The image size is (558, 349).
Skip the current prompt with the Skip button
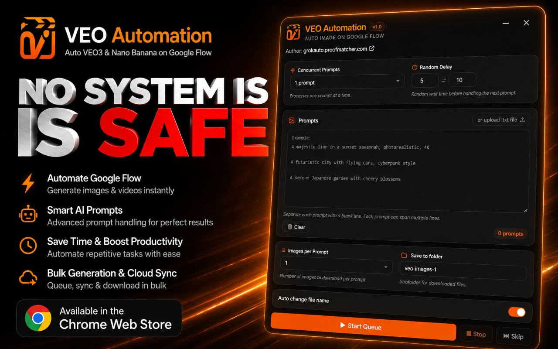514,336
